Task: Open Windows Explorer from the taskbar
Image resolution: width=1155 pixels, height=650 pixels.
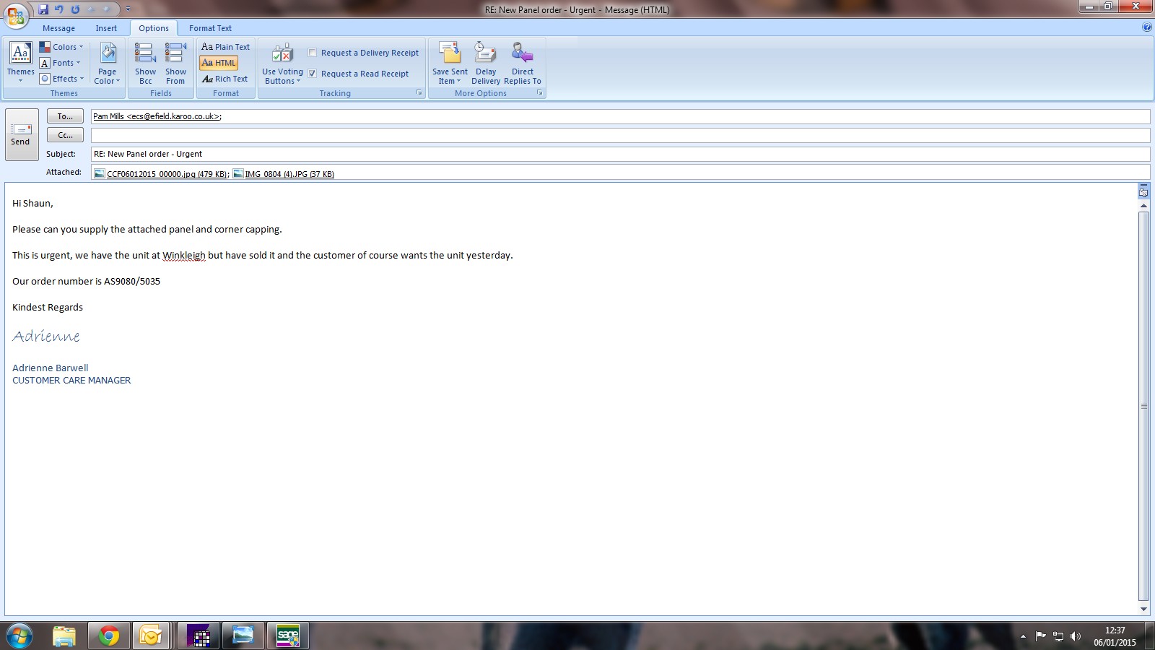Action: (64, 636)
